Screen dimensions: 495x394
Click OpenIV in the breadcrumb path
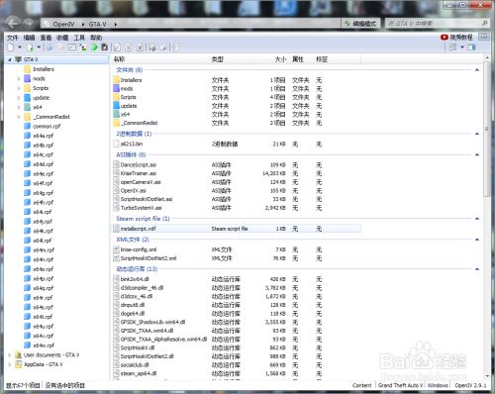(63, 24)
